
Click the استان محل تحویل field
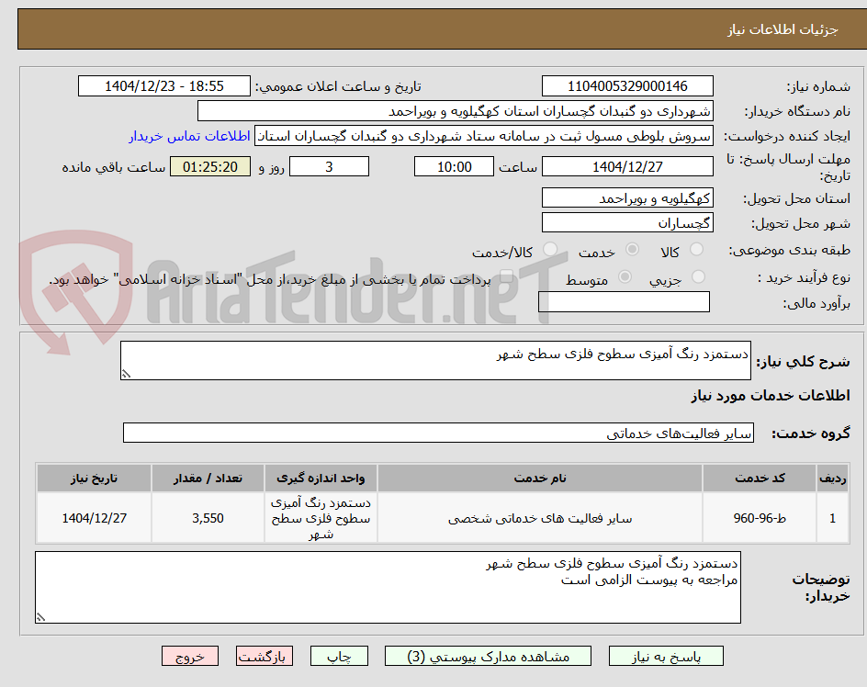click(627, 198)
